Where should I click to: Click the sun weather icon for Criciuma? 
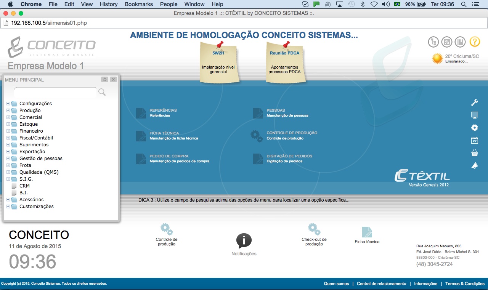(x=437, y=58)
